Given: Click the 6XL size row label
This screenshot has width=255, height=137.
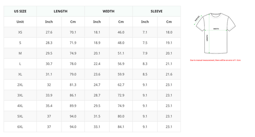Looking at the screenshot, I should 20,127.
